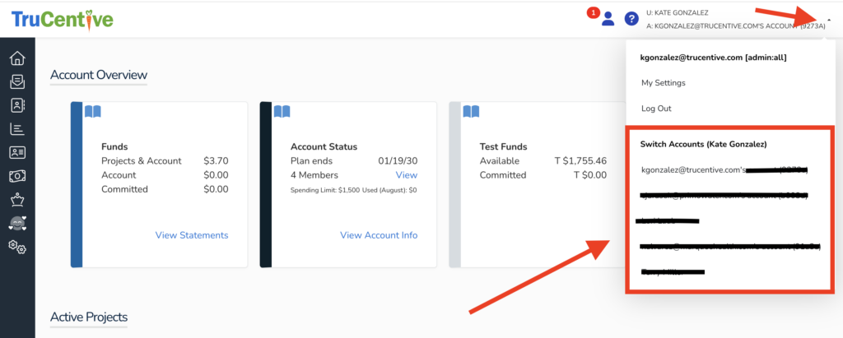
Task: Open the Home icon in sidebar
Action: tap(17, 58)
